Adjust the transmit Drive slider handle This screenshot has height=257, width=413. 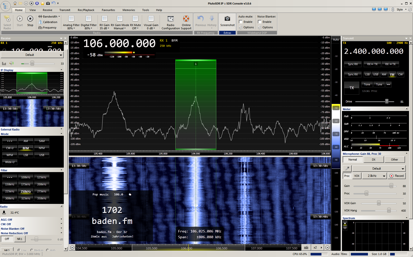click(x=387, y=101)
